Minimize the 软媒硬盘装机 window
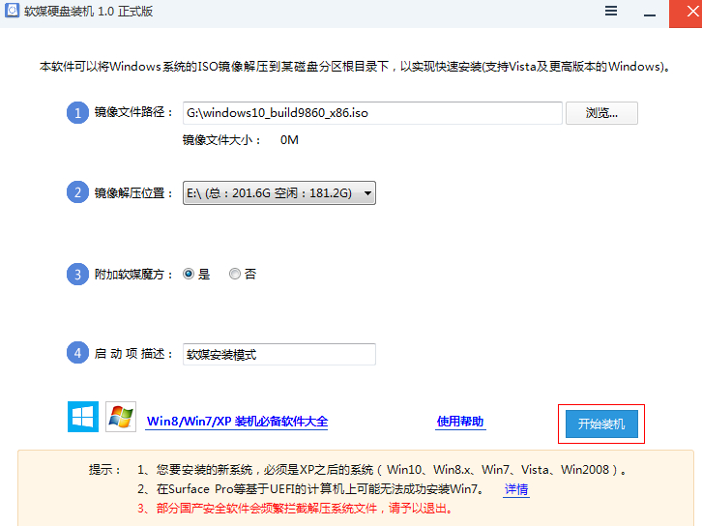This screenshot has height=526, width=702. 650,15
